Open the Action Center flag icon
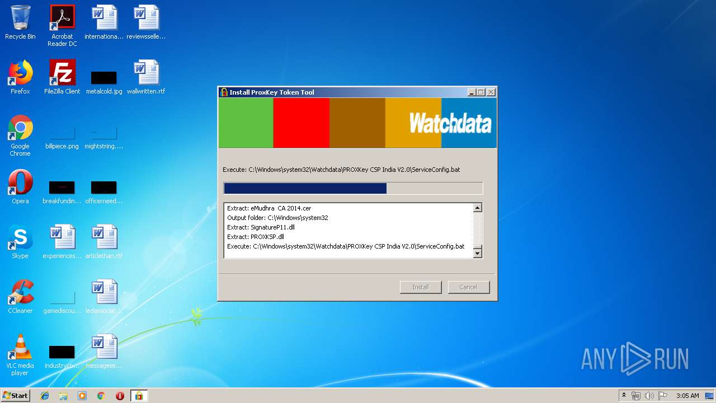 (663, 396)
